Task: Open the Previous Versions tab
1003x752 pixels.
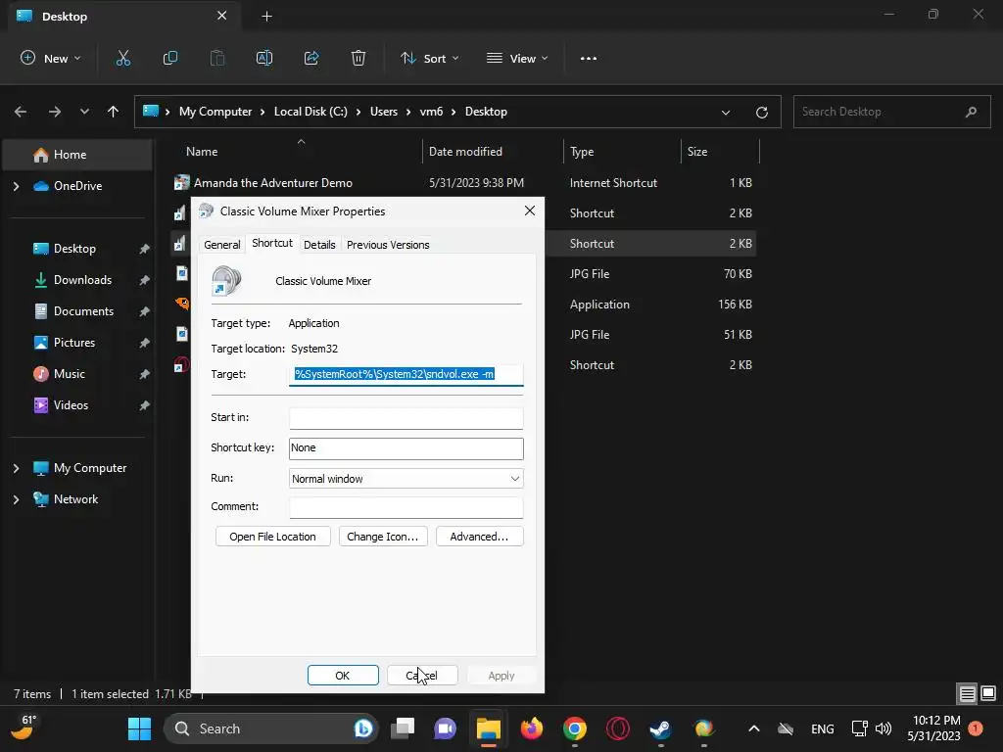Action: [x=388, y=245]
